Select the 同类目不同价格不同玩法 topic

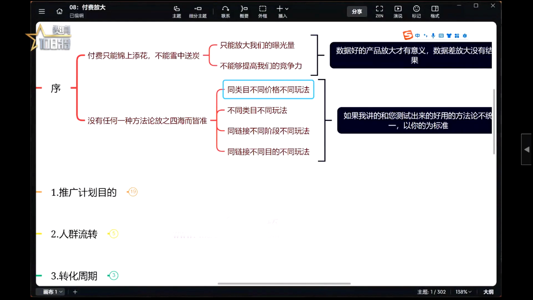pos(268,90)
